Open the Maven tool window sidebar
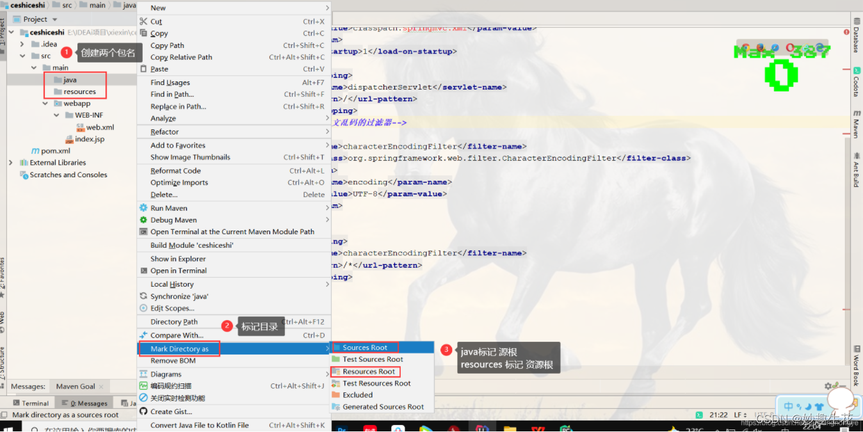The width and height of the screenshot is (863, 432). pyautogui.click(x=856, y=124)
